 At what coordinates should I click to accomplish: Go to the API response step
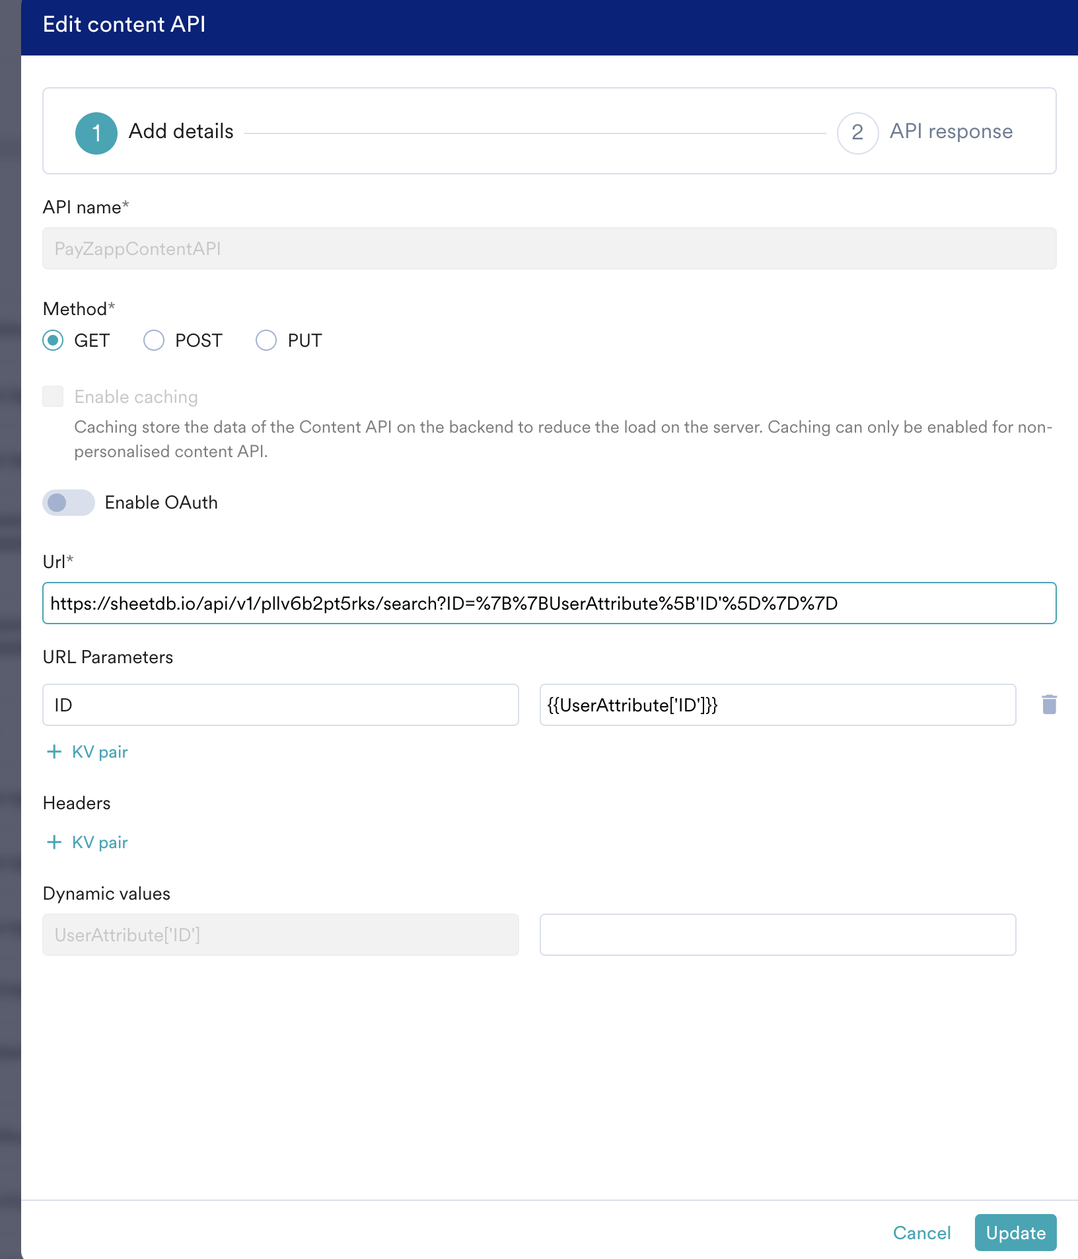[x=951, y=131]
